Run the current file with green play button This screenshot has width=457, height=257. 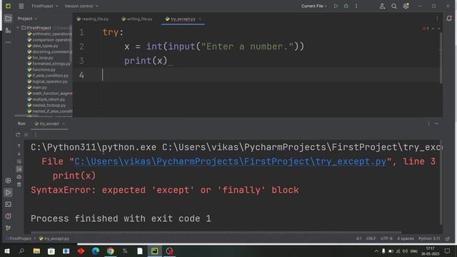(336, 6)
